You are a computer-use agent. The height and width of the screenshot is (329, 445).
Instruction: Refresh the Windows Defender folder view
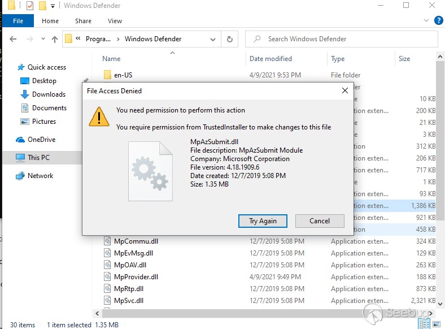(x=229, y=39)
